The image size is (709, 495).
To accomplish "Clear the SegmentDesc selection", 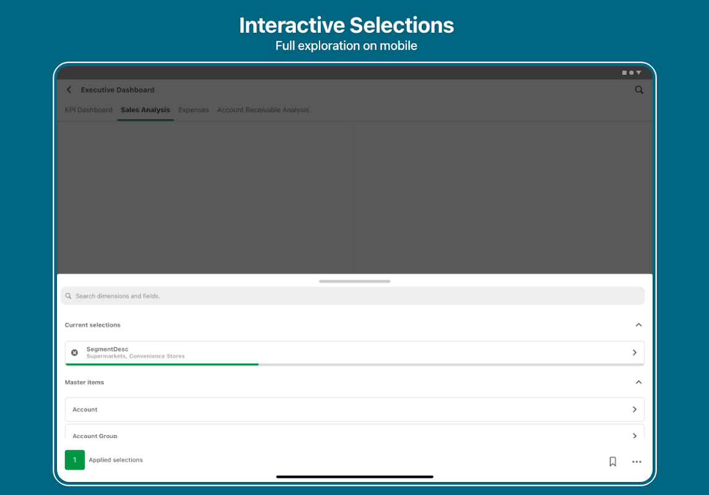I will [74, 353].
